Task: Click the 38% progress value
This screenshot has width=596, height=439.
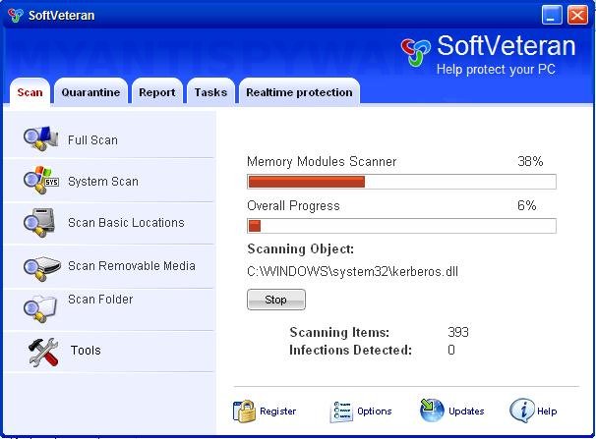Action: (x=530, y=162)
